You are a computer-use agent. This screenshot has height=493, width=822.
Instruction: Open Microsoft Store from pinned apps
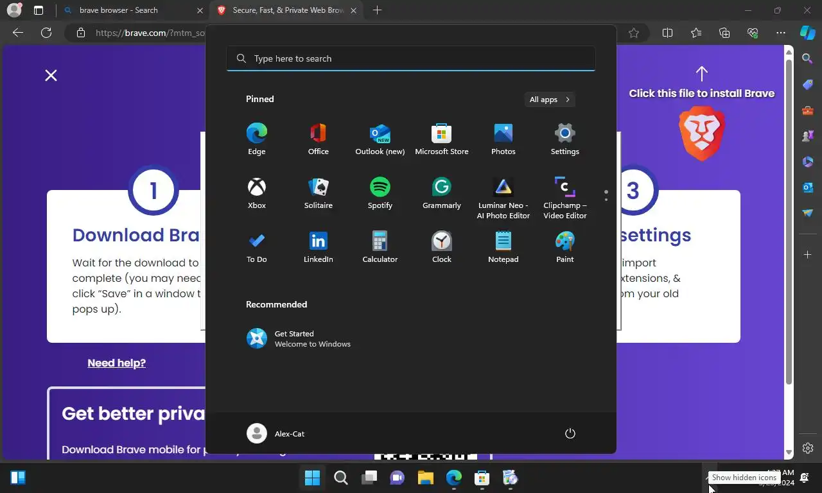pos(441,139)
